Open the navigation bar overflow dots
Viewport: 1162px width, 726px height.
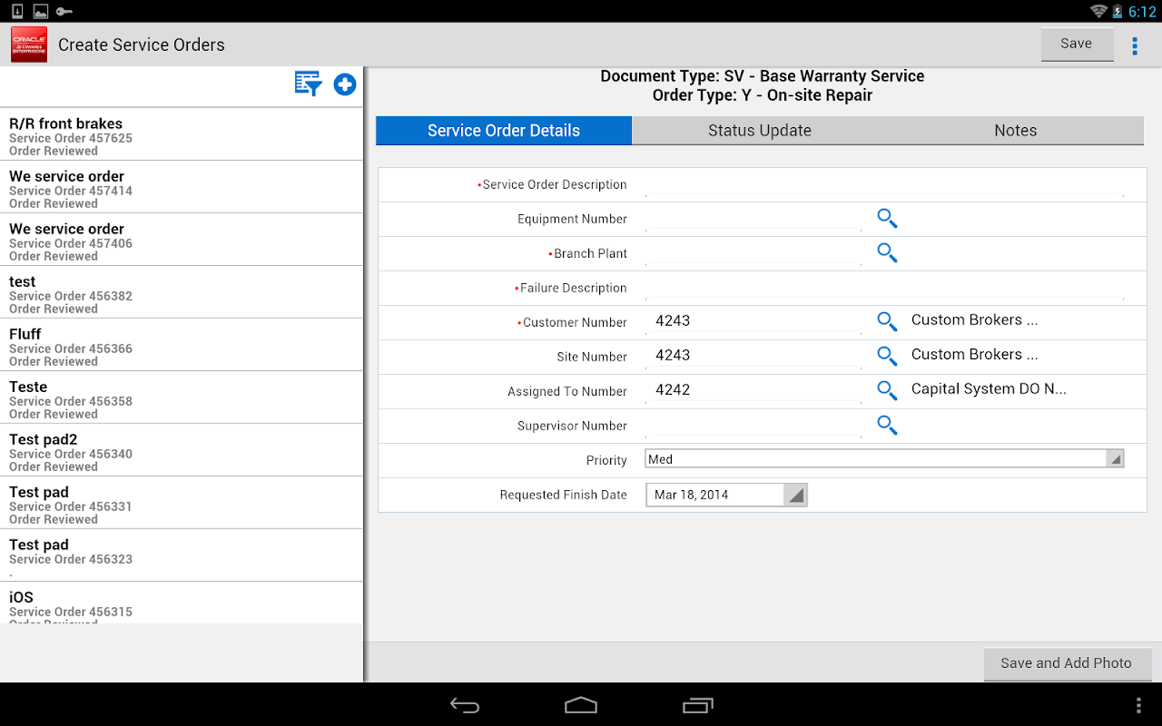pos(1139,705)
